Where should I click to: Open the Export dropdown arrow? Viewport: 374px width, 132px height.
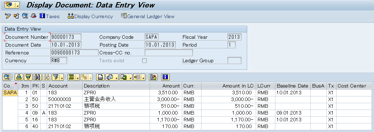pos(130,78)
